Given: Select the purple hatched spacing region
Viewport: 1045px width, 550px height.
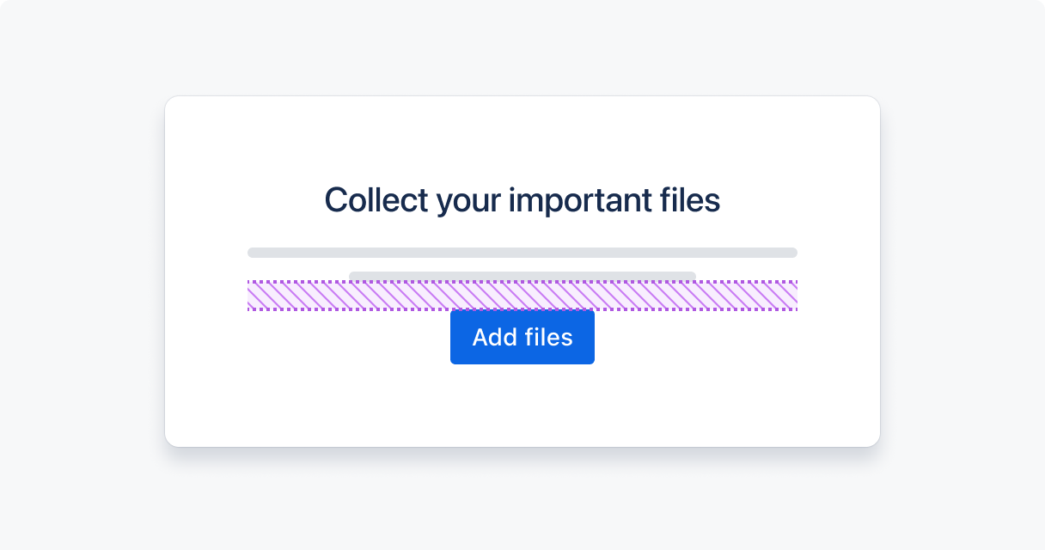Looking at the screenshot, I should (x=522, y=296).
